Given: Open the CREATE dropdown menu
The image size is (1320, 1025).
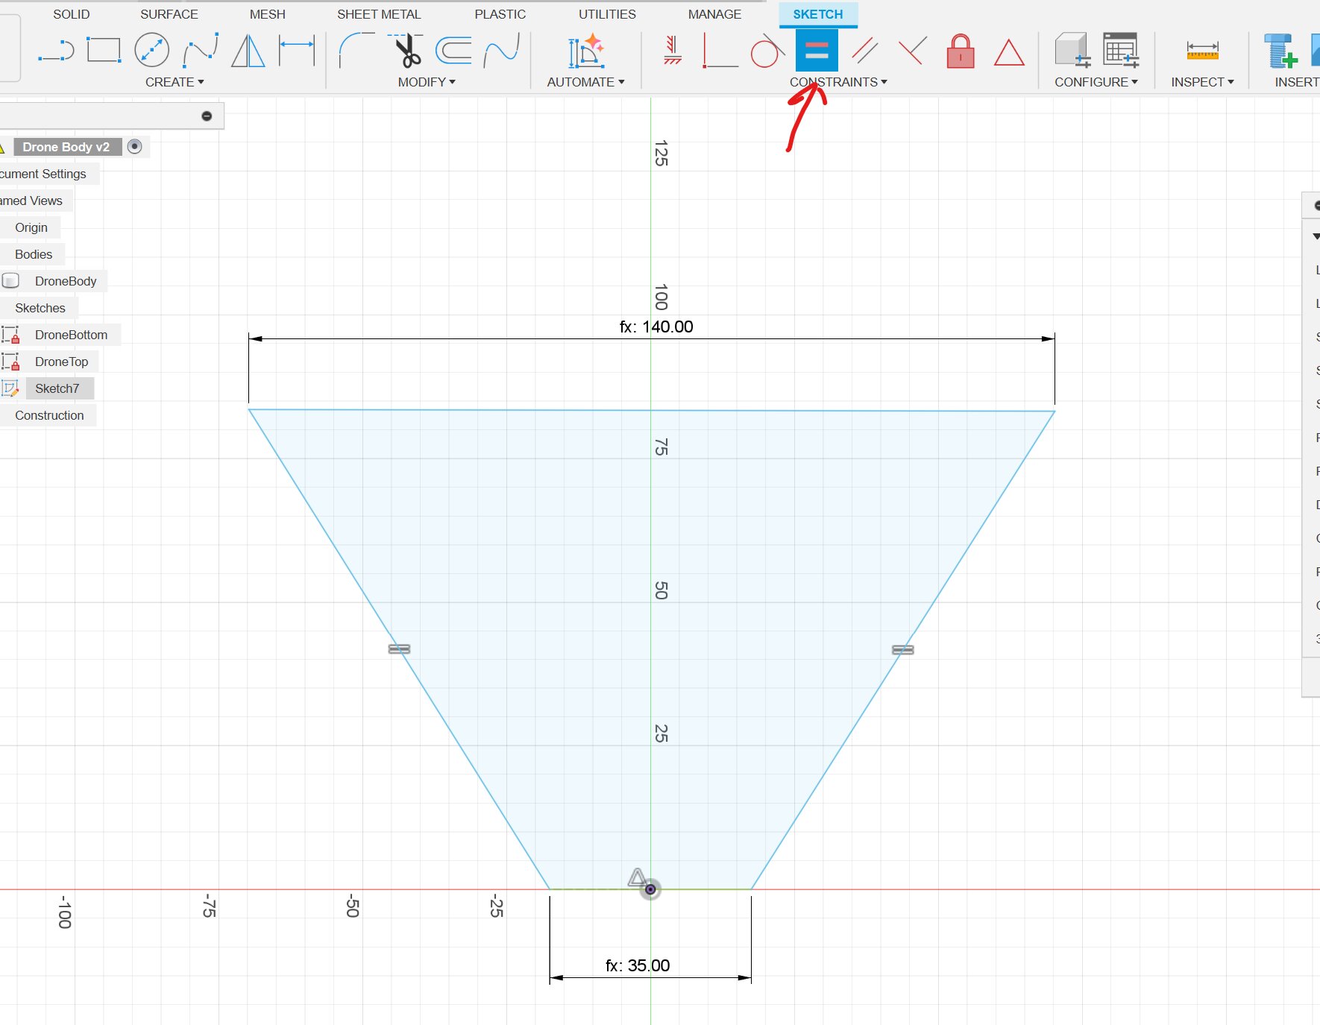Looking at the screenshot, I should 175,82.
